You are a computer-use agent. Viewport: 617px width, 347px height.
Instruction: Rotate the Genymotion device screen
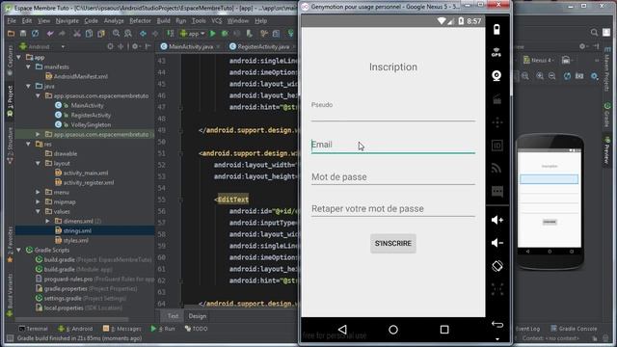[x=497, y=266]
